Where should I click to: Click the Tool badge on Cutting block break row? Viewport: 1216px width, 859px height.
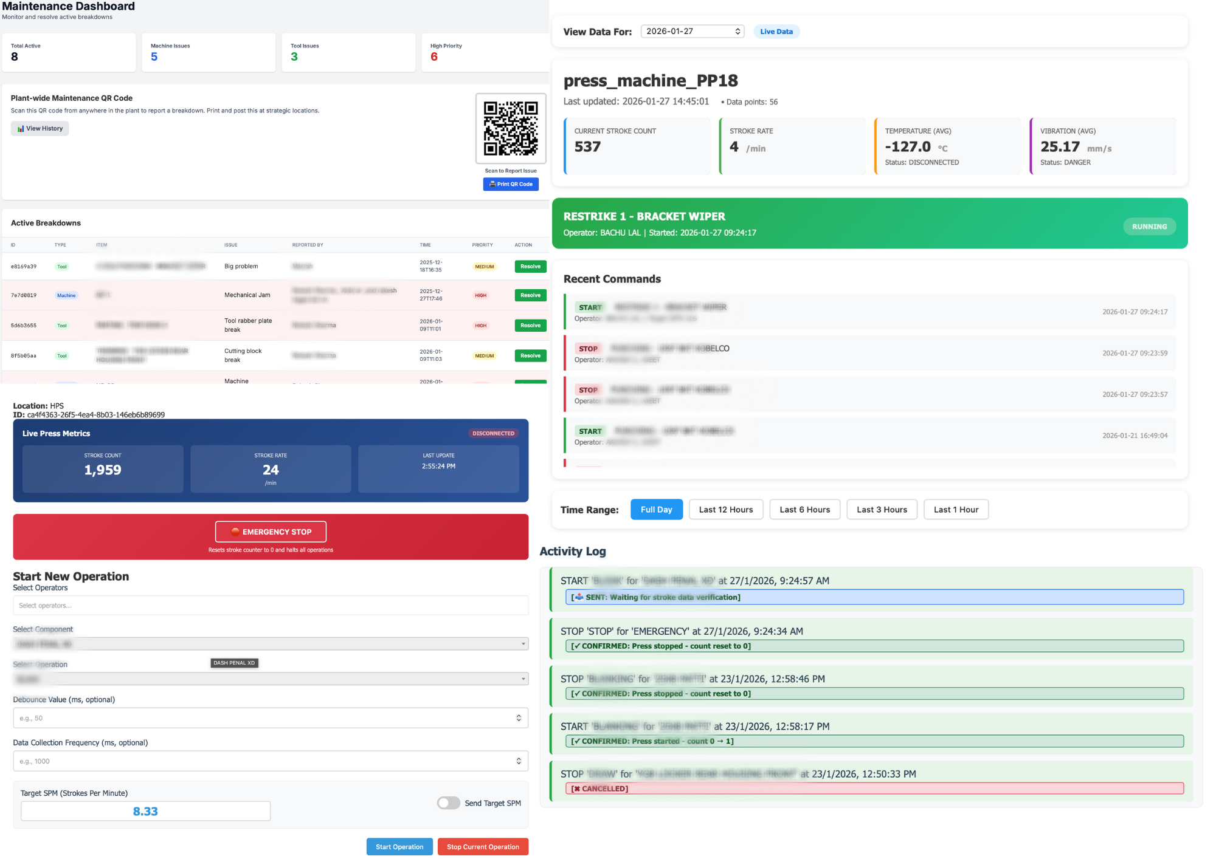pyautogui.click(x=61, y=355)
